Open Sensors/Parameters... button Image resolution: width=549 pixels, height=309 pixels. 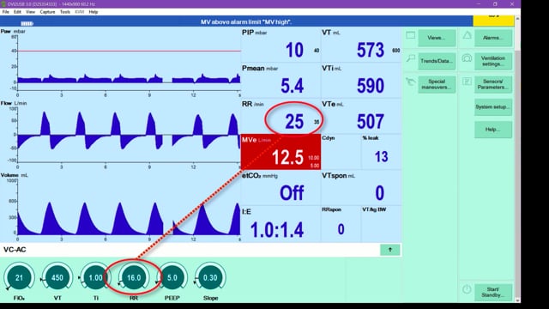tap(493, 84)
